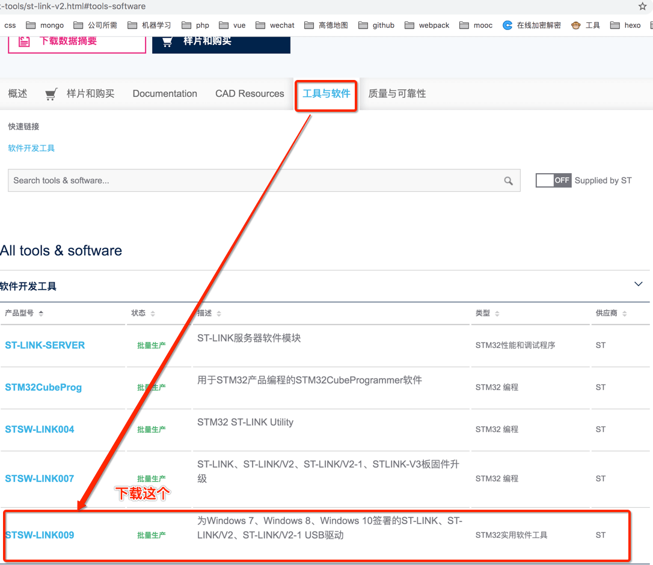This screenshot has width=653, height=565.
Task: Open the STSW-LINK009 product link
Action: [x=40, y=535]
